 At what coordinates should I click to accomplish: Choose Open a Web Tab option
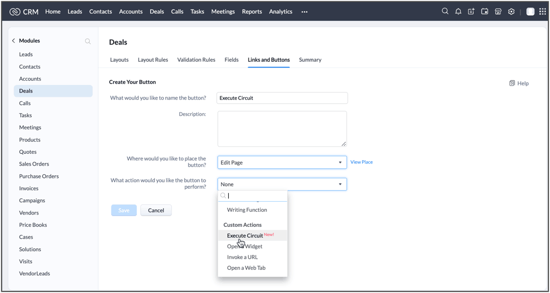[x=246, y=268]
